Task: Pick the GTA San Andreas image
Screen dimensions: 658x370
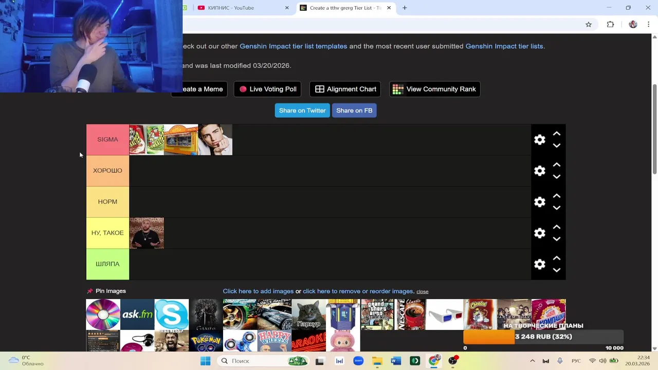Action: (x=377, y=314)
